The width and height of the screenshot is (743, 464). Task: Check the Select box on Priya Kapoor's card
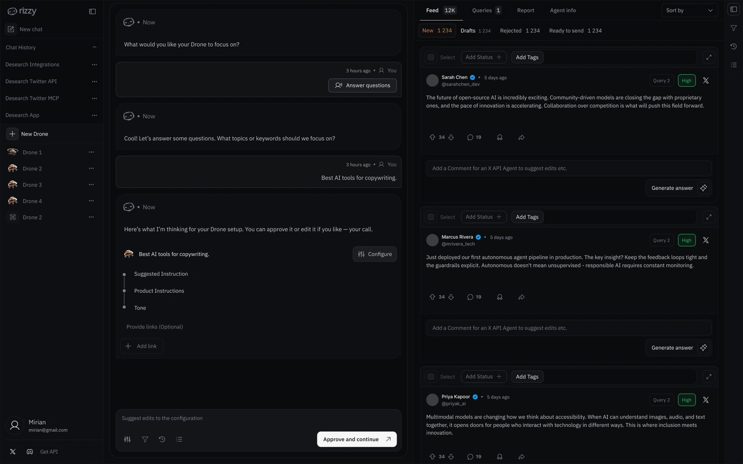coord(431,377)
